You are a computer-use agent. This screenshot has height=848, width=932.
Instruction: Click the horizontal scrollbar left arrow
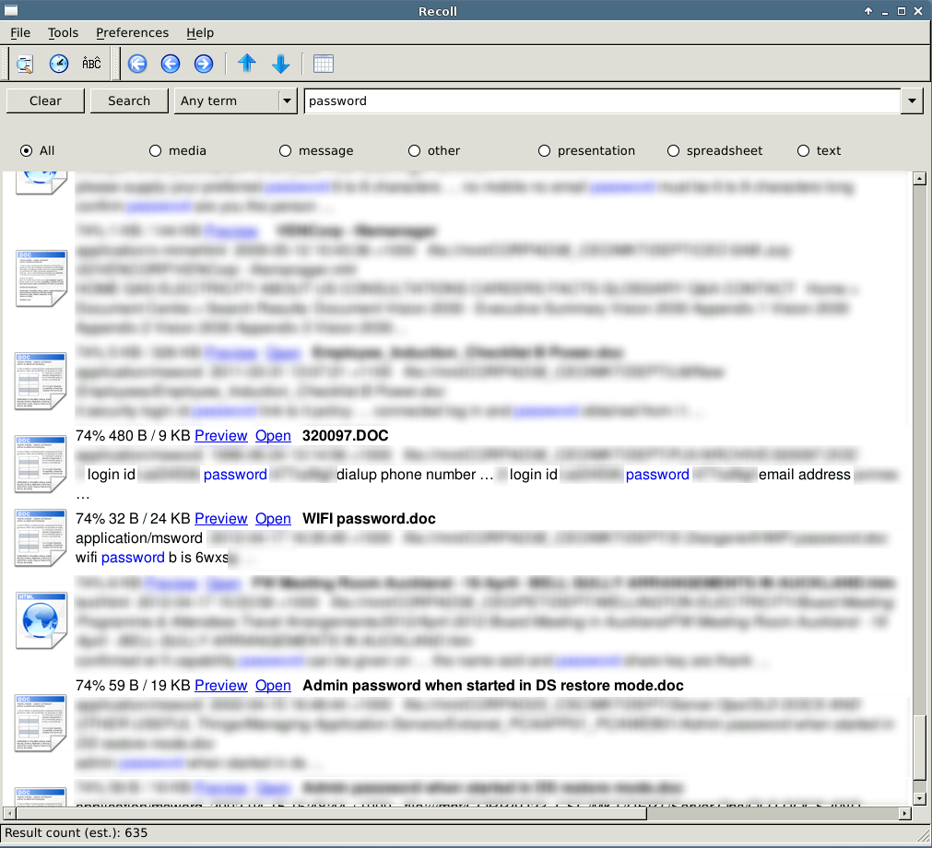point(9,813)
